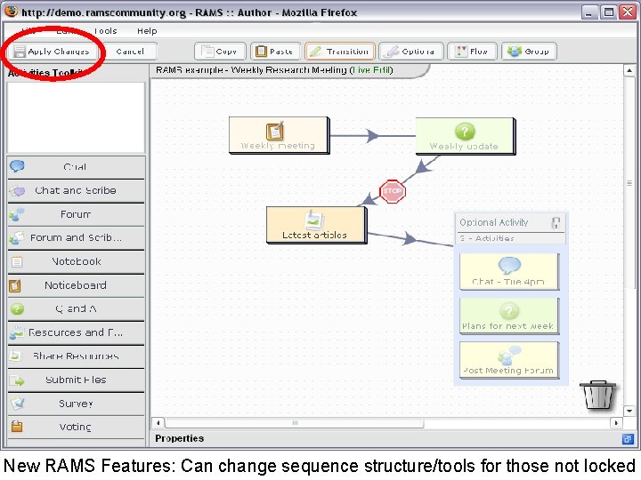Click the horizontal scrollbar left arrow
Image resolution: width=641 pixels, height=480 pixels.
pos(158,423)
